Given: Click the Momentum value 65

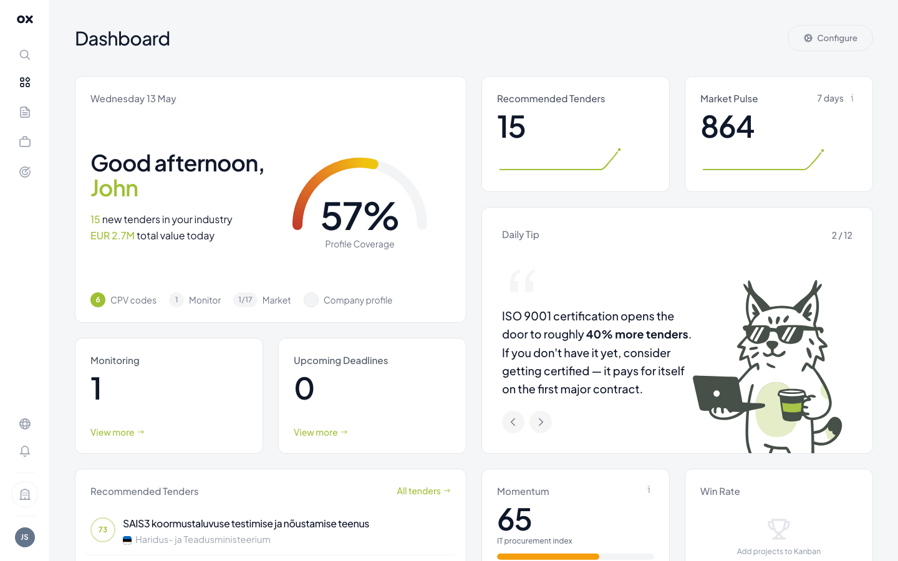Looking at the screenshot, I should click(514, 520).
